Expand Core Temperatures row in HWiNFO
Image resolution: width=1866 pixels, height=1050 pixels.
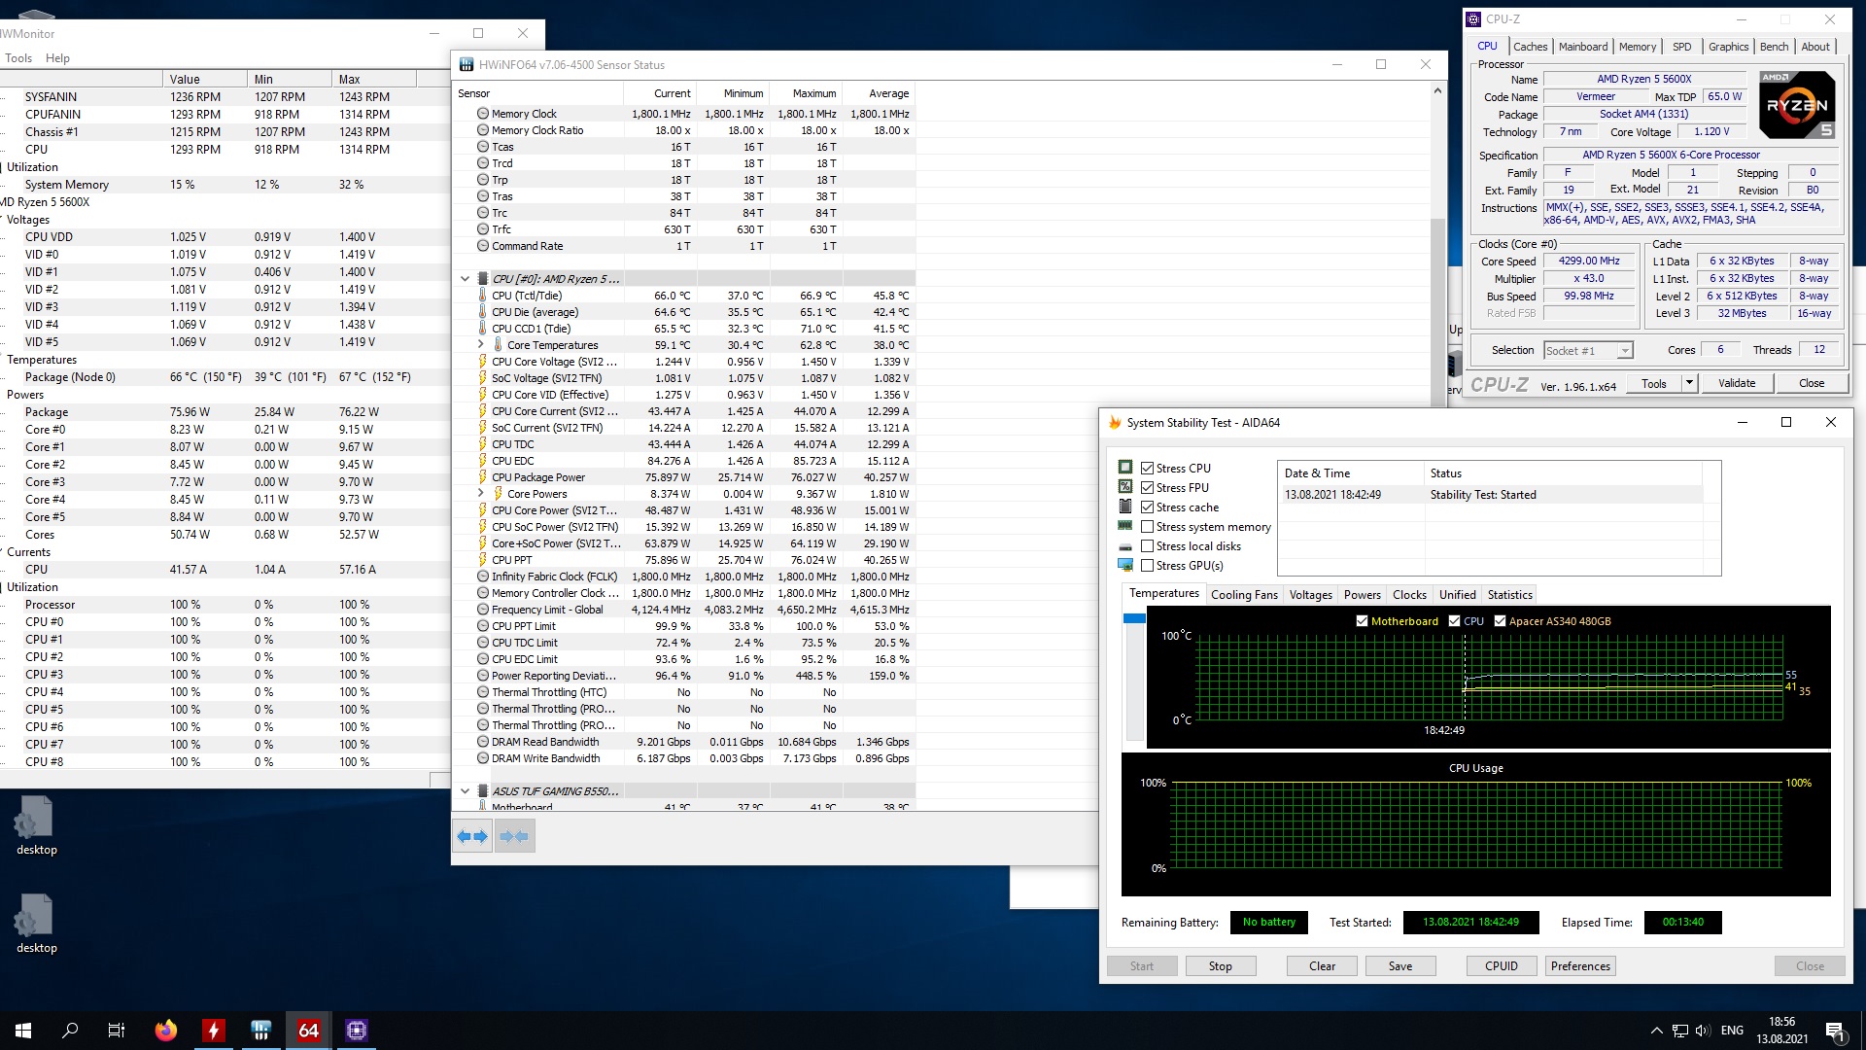[x=480, y=345]
